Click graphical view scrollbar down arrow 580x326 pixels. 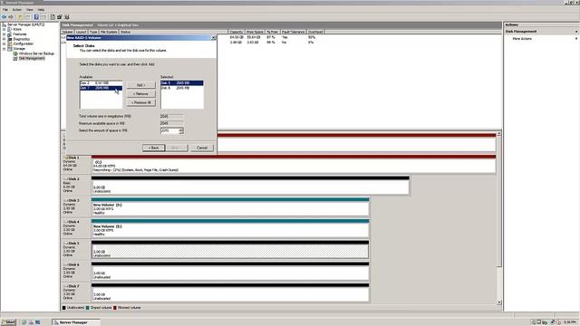point(499,302)
